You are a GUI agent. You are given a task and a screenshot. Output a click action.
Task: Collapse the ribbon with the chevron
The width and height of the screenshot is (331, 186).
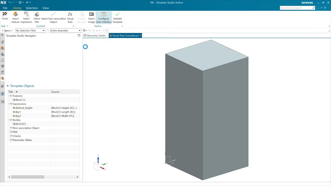[321, 8]
